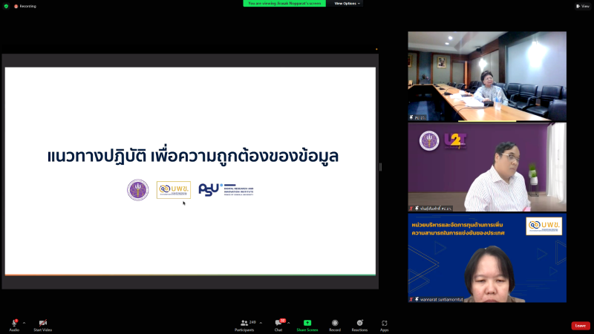594x334 pixels.
Task: Open the Reactions menu
Action: 359,324
